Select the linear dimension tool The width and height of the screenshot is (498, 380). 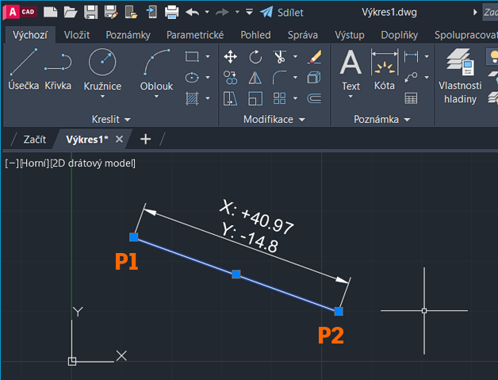(412, 57)
